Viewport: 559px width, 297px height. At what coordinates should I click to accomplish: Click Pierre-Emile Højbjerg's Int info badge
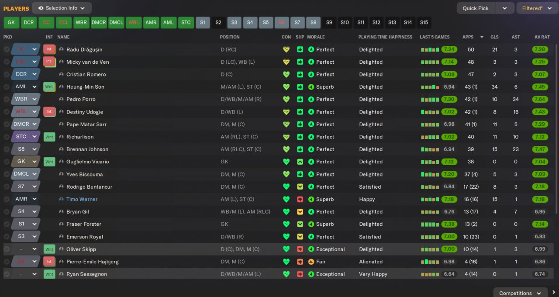coord(49,262)
